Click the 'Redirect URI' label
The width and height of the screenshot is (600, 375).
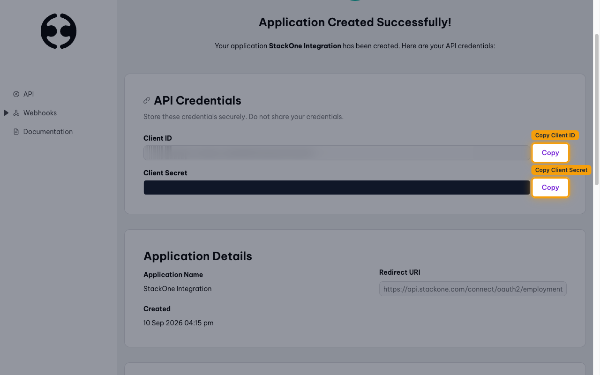(399, 272)
